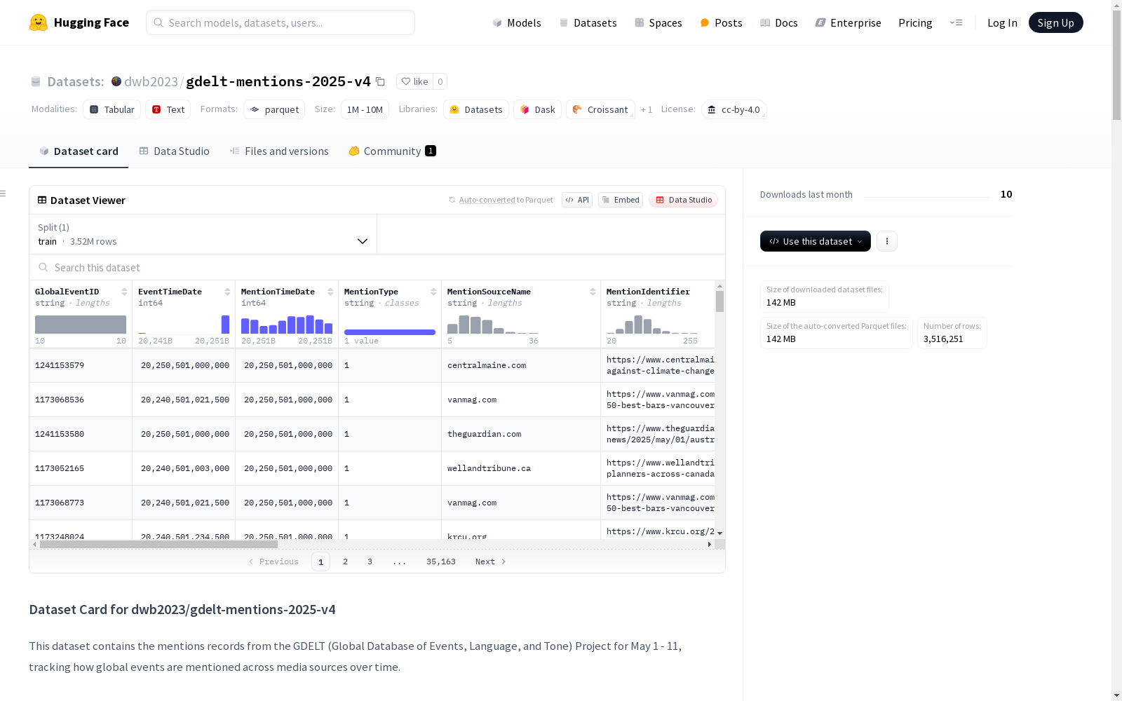Jump to last page 35,163
1122x701 pixels.
point(441,562)
